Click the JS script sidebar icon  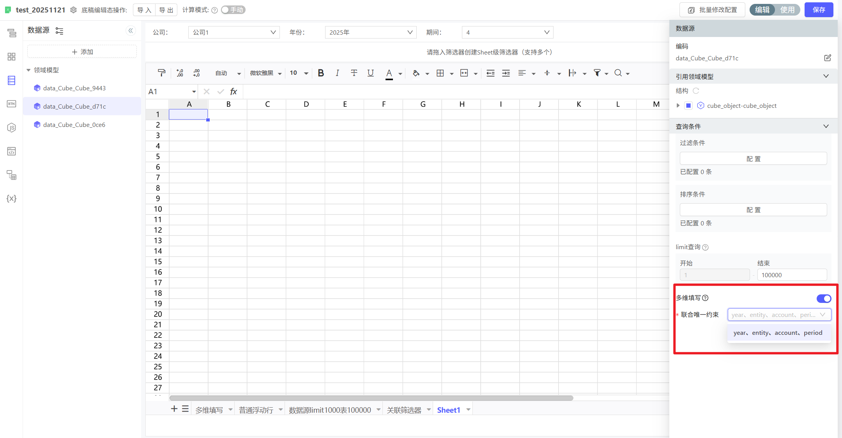point(11,127)
